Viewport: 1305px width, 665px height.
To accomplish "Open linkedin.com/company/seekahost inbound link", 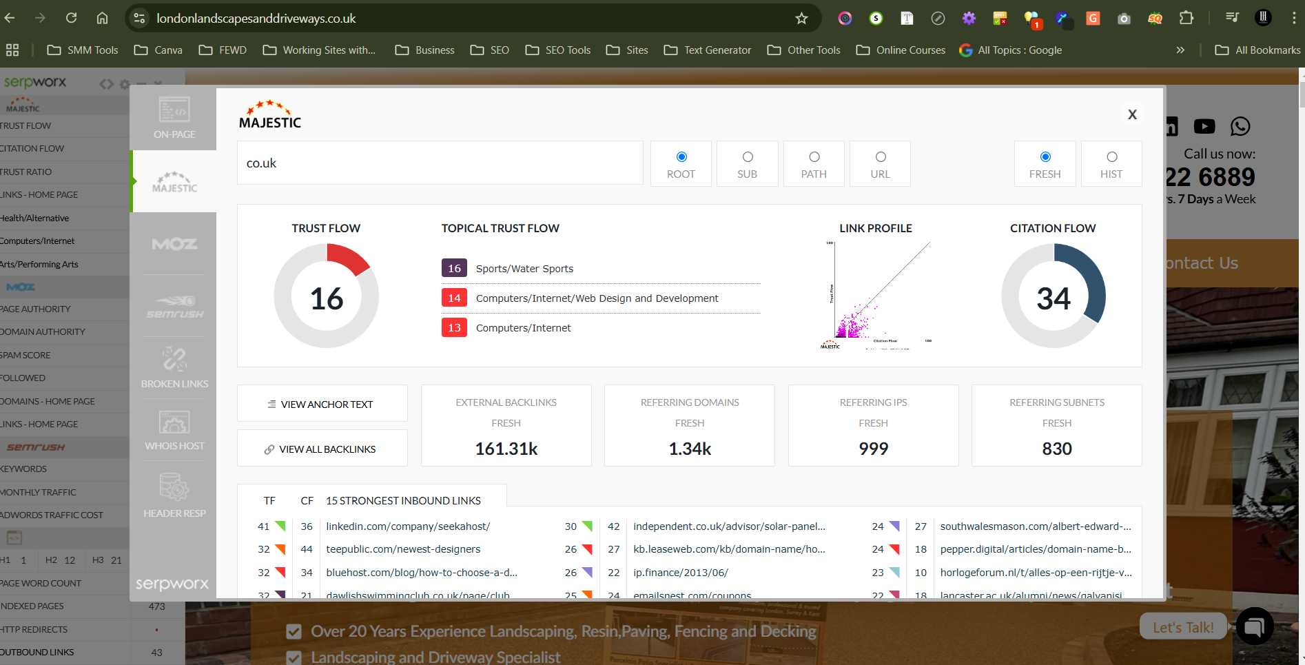I will (408, 526).
